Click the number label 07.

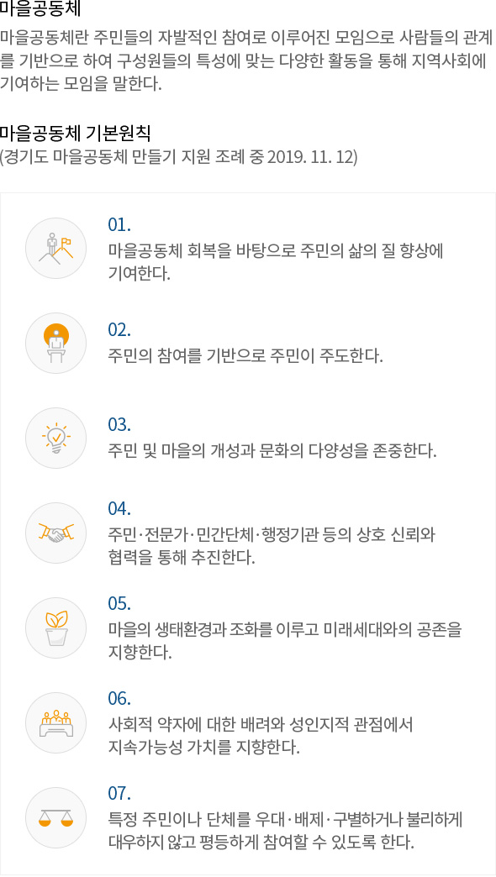coord(119,794)
